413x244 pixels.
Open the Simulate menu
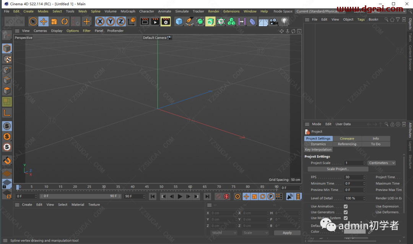[x=182, y=11]
